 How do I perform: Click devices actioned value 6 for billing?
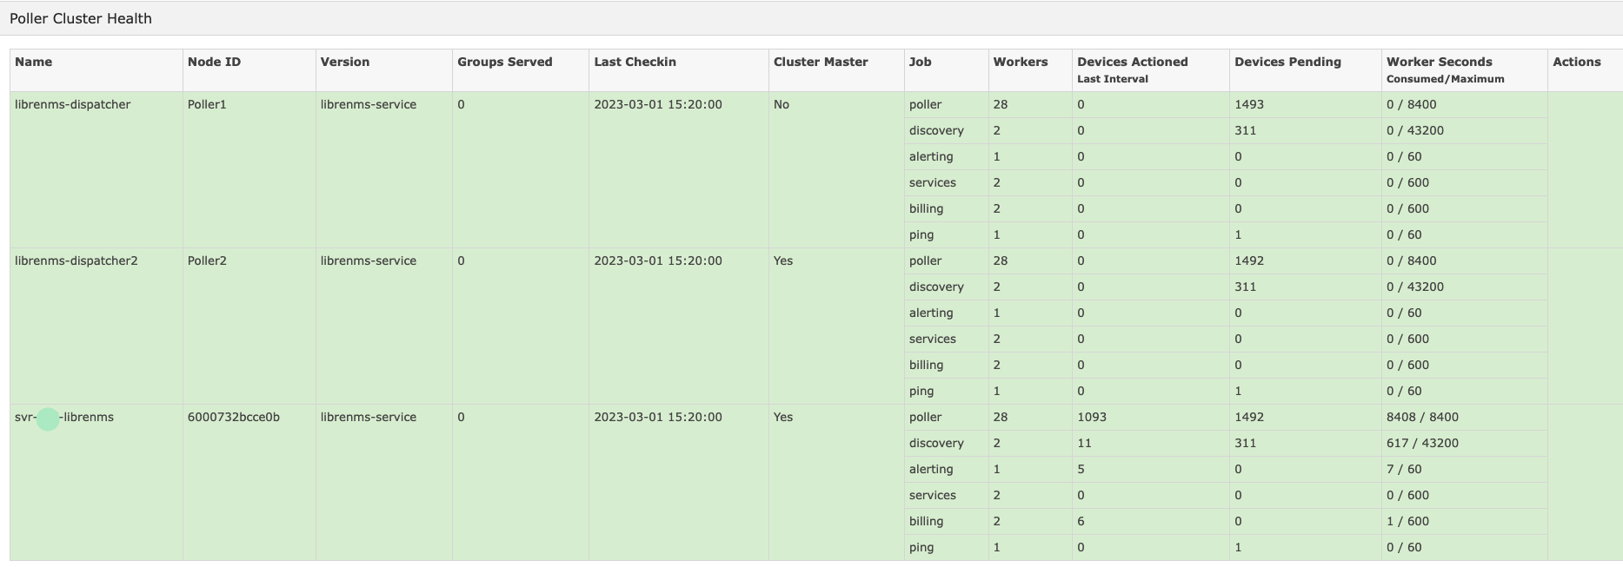point(1081,521)
